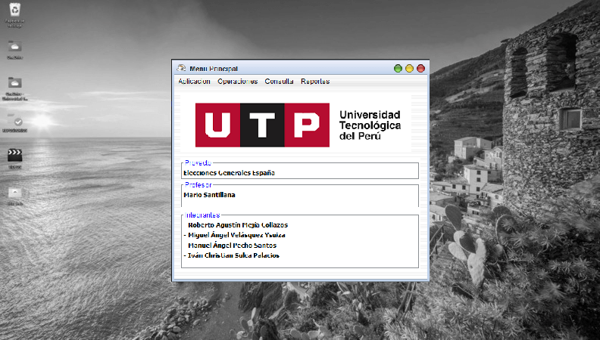The image size is (600, 340).
Task: Open the clapperboard video desktop icon
Action: pos(14,156)
